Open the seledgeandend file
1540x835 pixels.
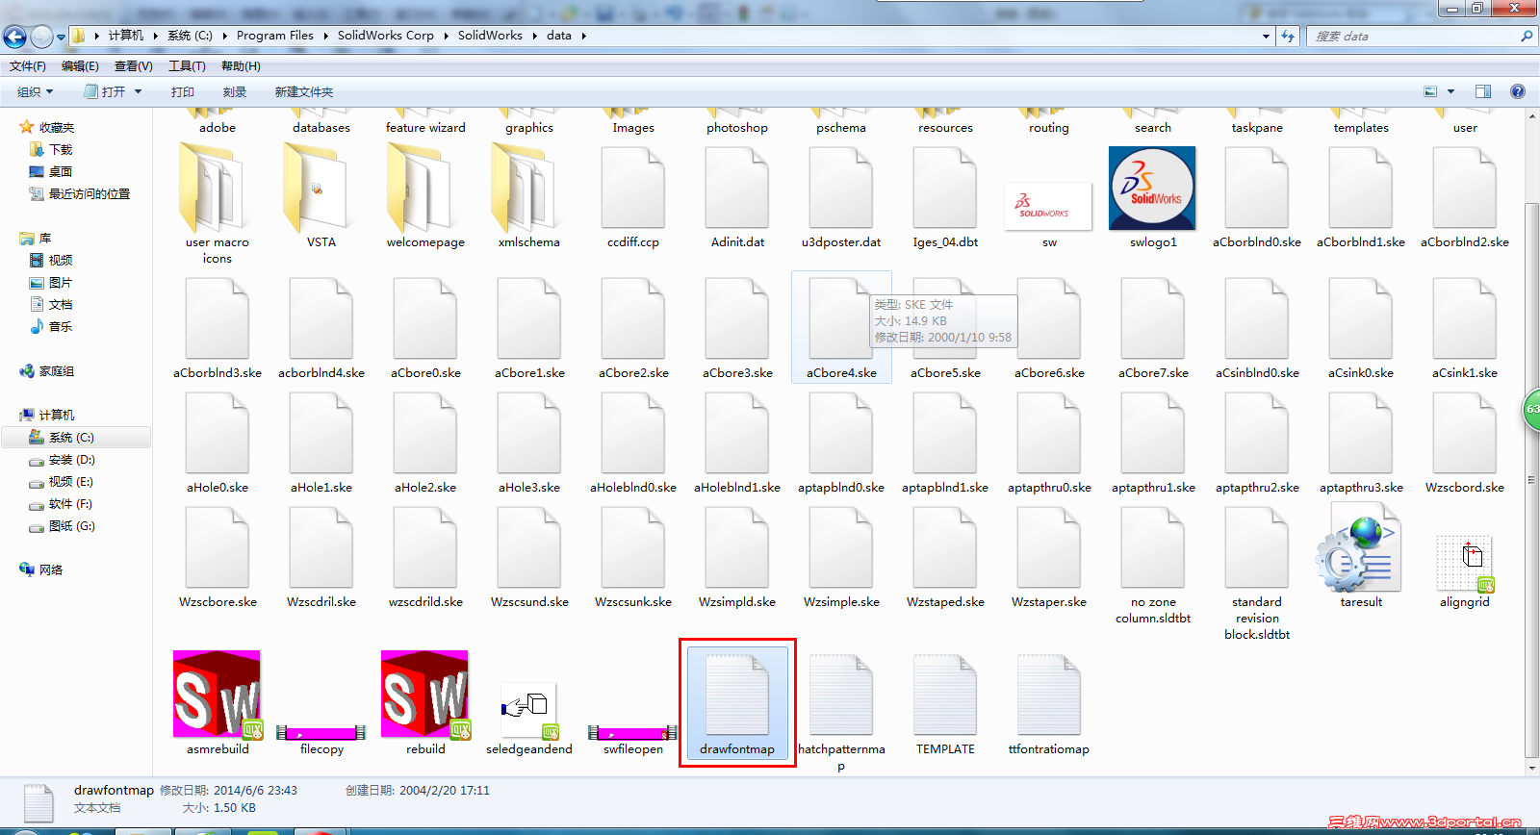(528, 712)
